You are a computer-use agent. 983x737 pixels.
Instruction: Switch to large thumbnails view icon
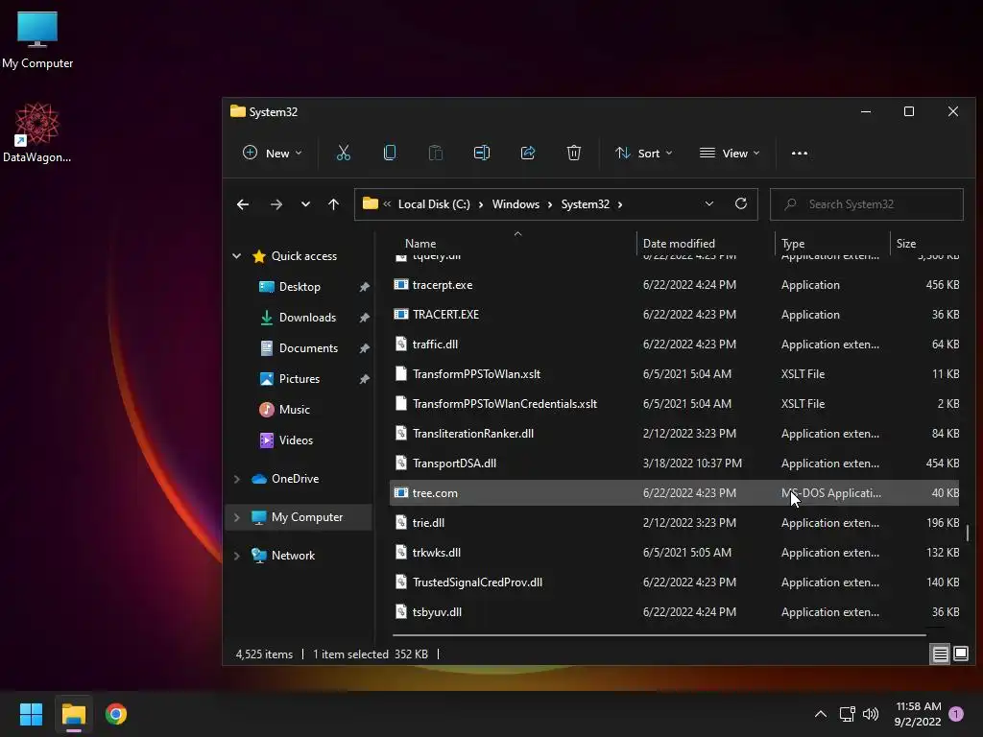[x=961, y=654]
